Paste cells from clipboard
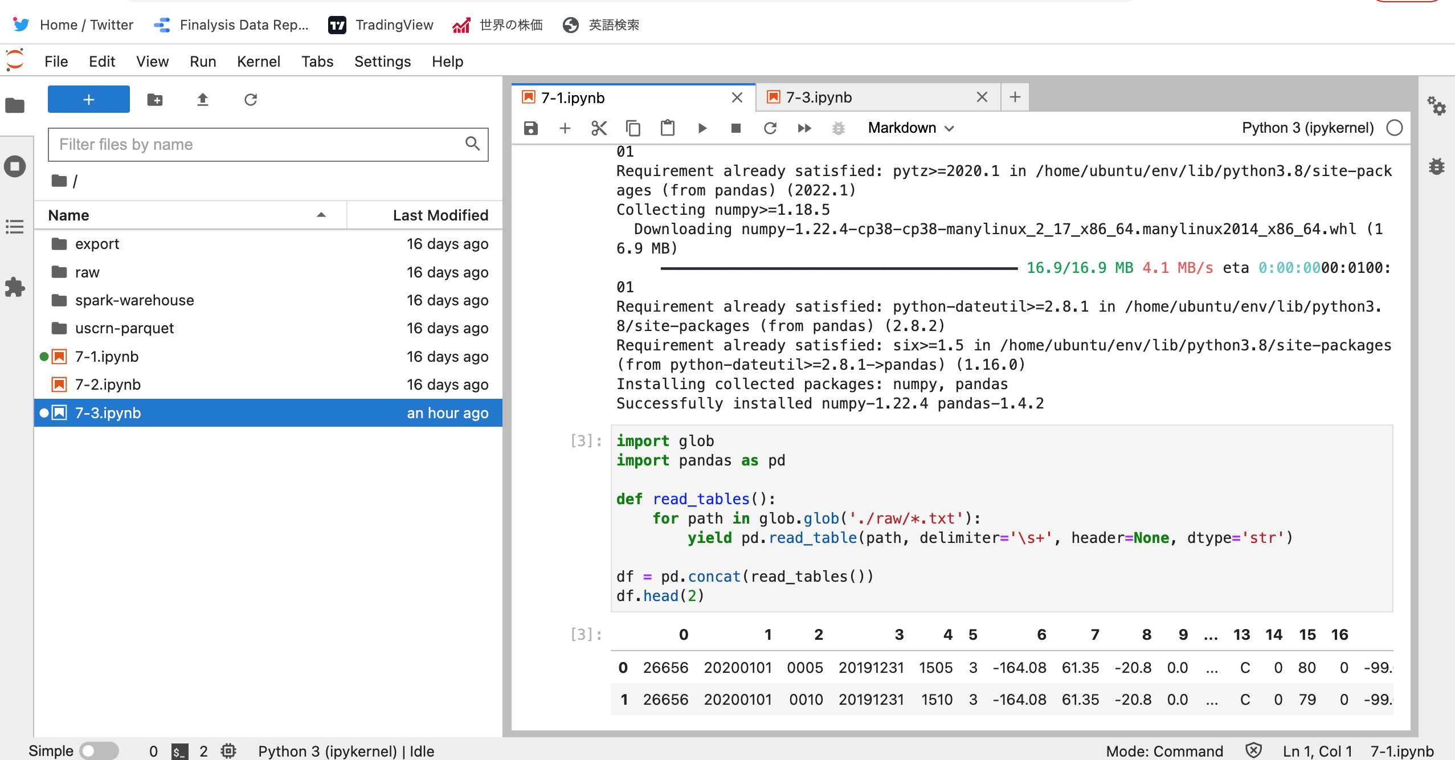1455x760 pixels. click(x=668, y=128)
